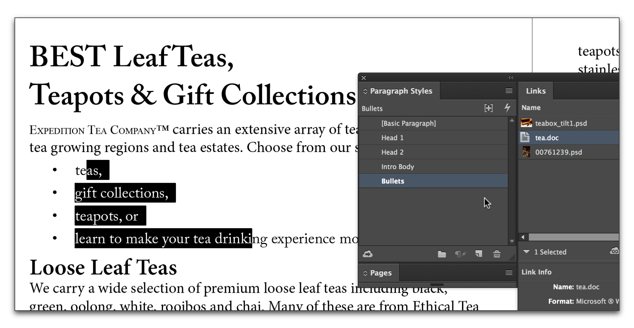Close the floating panel group
This screenshot has height=328, width=634.
point(364,78)
